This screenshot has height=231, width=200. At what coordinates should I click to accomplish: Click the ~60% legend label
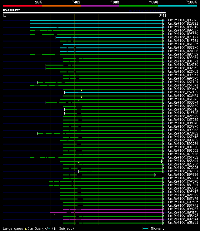(x=115, y=2)
